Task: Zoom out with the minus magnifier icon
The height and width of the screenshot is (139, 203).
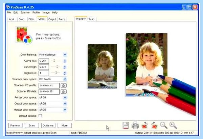Action: 164,125
